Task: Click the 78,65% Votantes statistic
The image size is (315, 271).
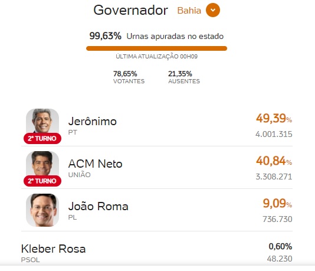Action: pos(129,77)
